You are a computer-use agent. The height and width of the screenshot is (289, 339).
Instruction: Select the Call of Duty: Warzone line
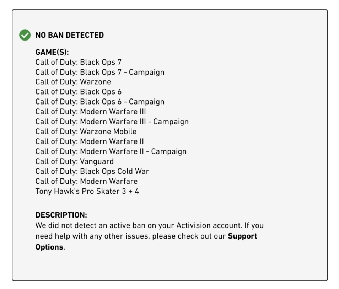[x=73, y=82]
